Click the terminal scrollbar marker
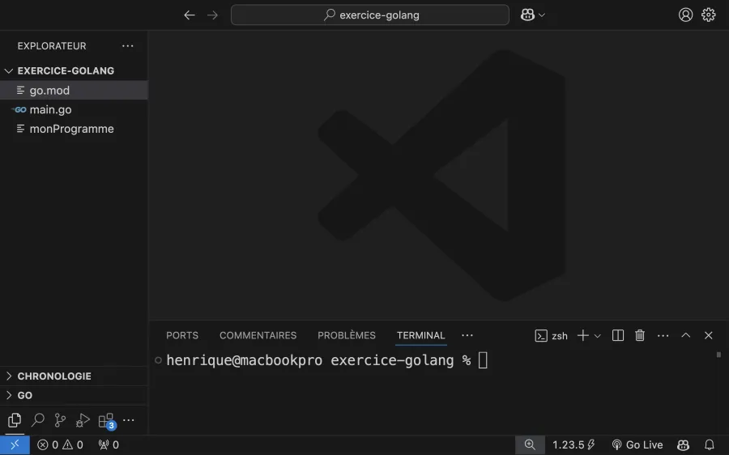The height and width of the screenshot is (455, 729). click(718, 355)
